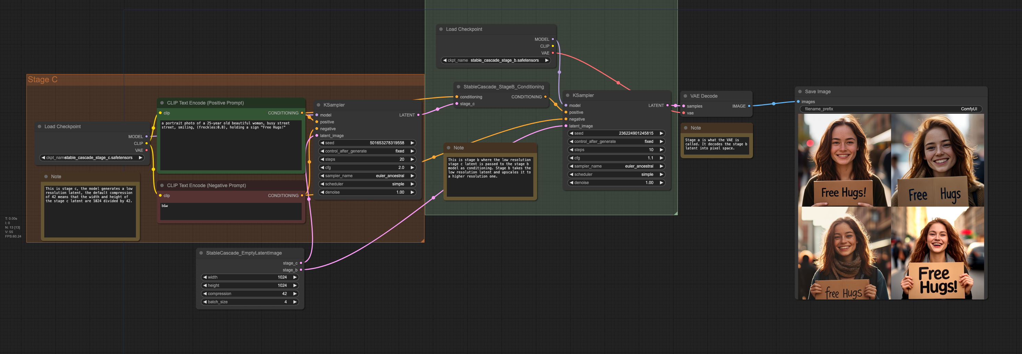
Task: Click the IMAGE output socket on VAE Decode
Action: tap(749, 106)
